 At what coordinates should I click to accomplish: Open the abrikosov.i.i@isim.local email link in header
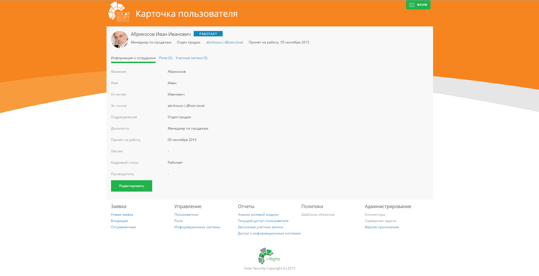tap(225, 42)
